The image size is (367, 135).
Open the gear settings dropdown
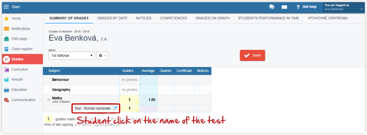102,56
